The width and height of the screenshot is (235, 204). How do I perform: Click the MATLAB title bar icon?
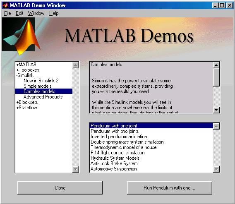(x=5, y=5)
